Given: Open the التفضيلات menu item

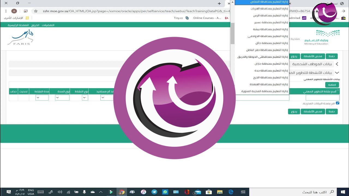Looking at the screenshot, I should 48,25.
